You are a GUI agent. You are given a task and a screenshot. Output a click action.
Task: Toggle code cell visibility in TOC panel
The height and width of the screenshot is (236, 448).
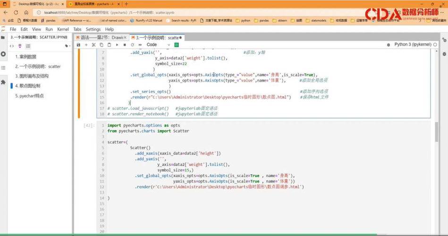click(12, 46)
